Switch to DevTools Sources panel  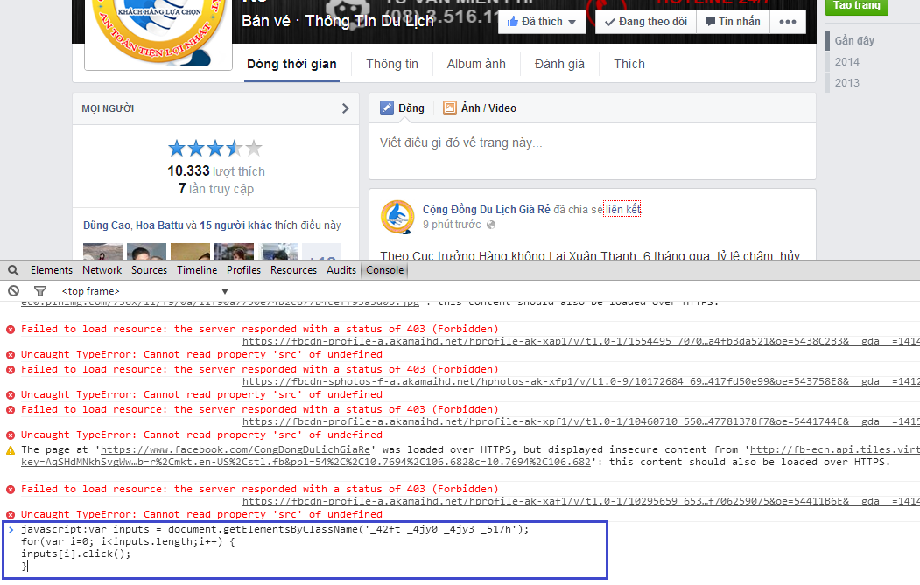click(x=149, y=270)
